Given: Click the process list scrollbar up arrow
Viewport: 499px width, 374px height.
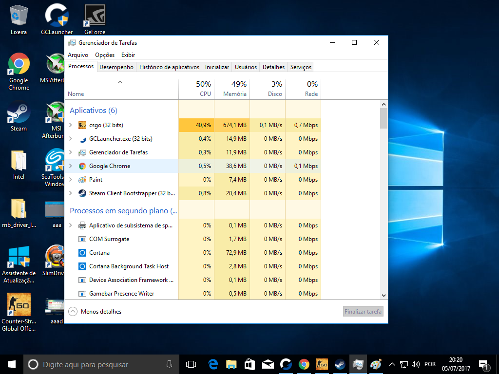Looking at the screenshot, I should (384, 104).
